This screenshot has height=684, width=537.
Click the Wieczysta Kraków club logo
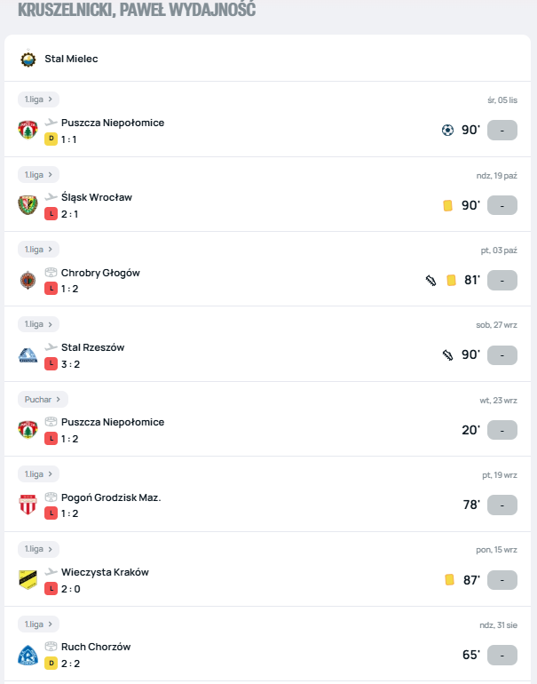point(28,580)
